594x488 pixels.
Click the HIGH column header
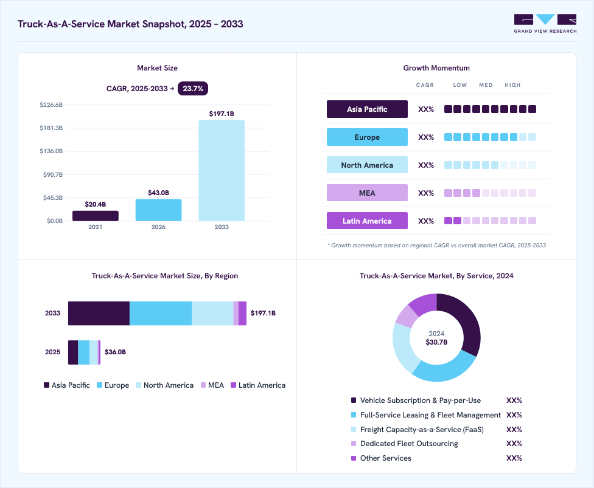pyautogui.click(x=512, y=85)
